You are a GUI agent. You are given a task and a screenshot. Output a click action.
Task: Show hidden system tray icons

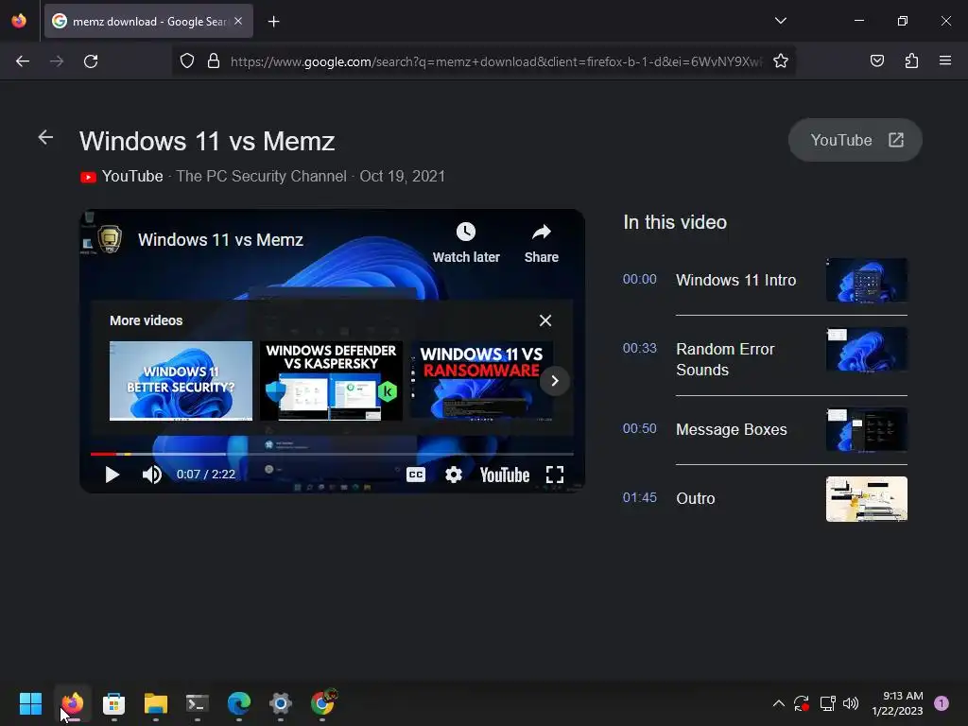(779, 703)
